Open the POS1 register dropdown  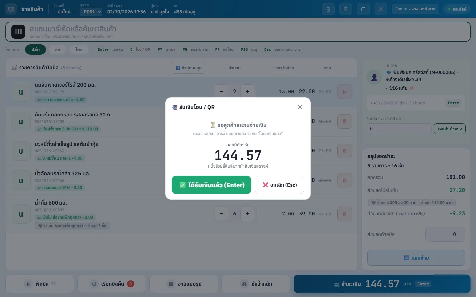tap(91, 12)
